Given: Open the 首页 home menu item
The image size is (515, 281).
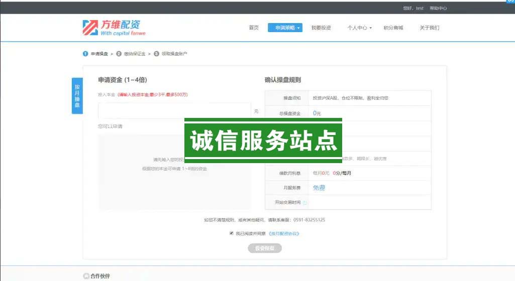Looking at the screenshot, I should (x=254, y=28).
